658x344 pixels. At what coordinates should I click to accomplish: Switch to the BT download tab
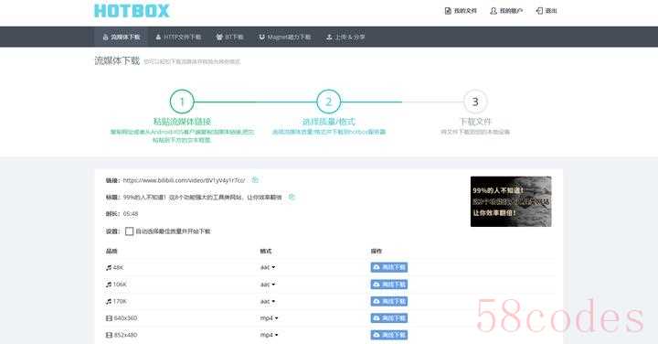coord(229,37)
